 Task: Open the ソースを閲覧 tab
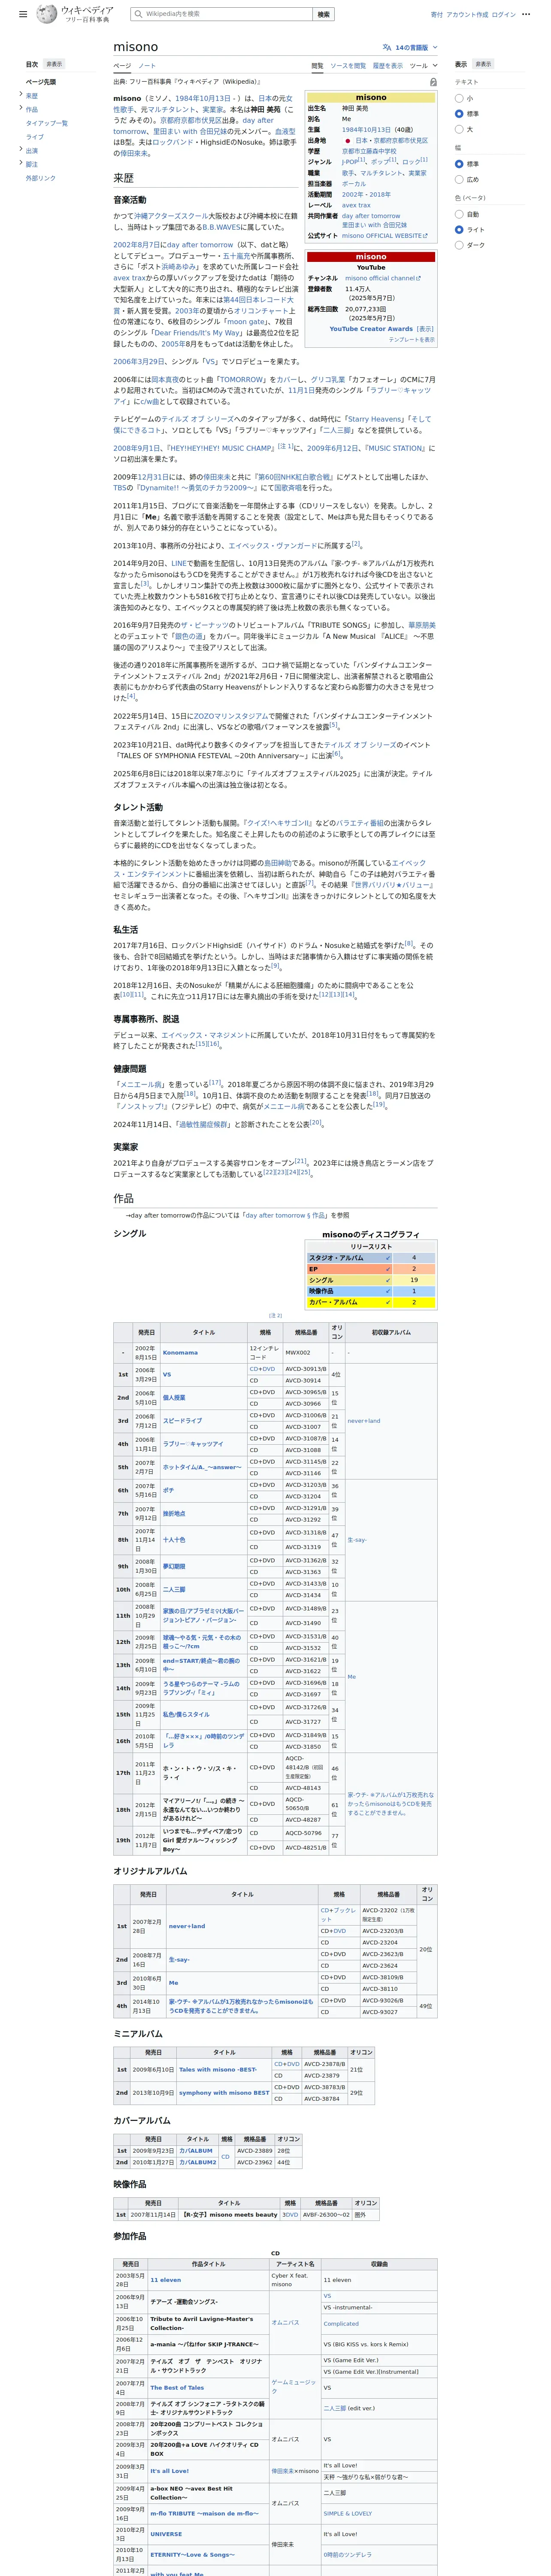tap(348, 66)
